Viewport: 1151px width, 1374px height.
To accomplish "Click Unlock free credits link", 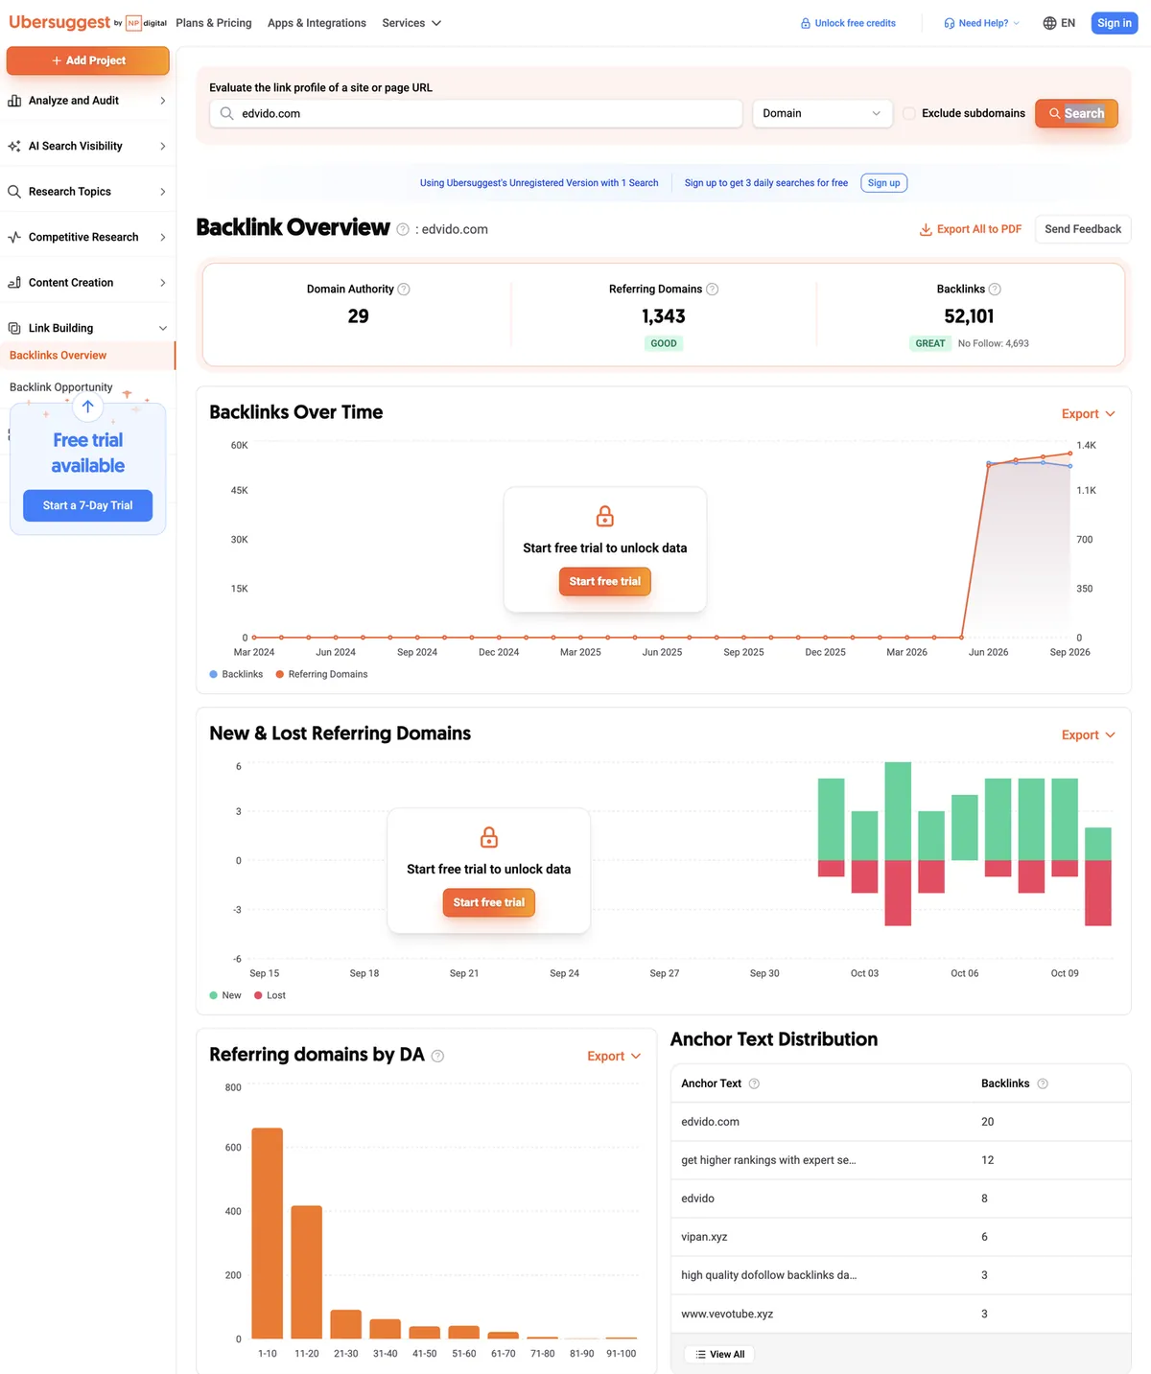I will click(848, 23).
